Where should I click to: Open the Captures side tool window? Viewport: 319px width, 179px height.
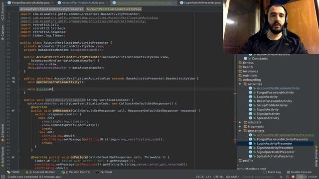point(2,32)
